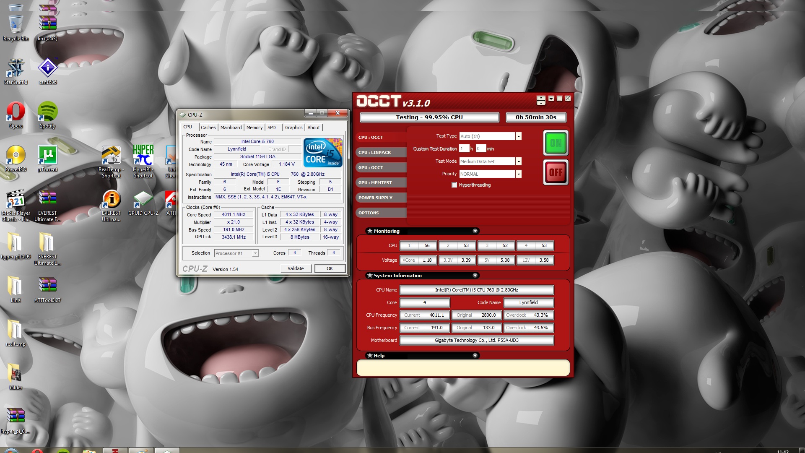The image size is (805, 453).
Task: Open the EVEREST Ultimate archive icon
Action: pyautogui.click(x=47, y=206)
